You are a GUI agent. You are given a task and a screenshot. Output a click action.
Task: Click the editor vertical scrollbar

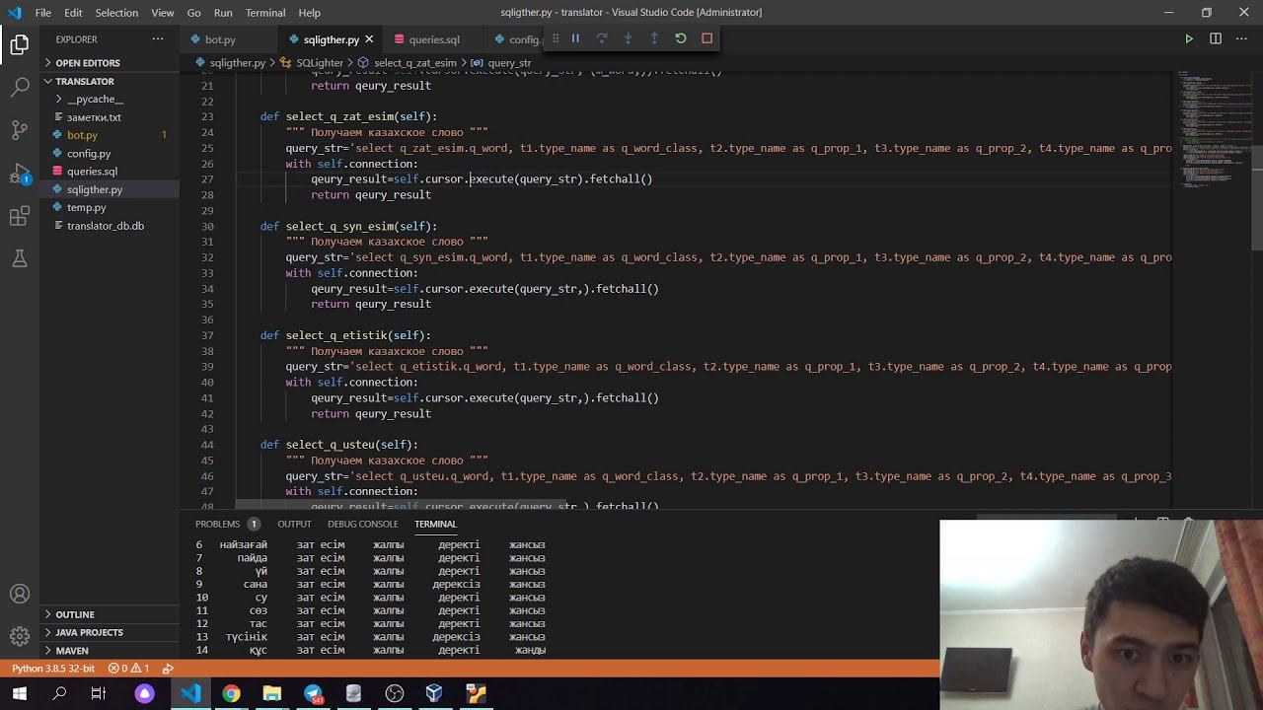point(1256,197)
